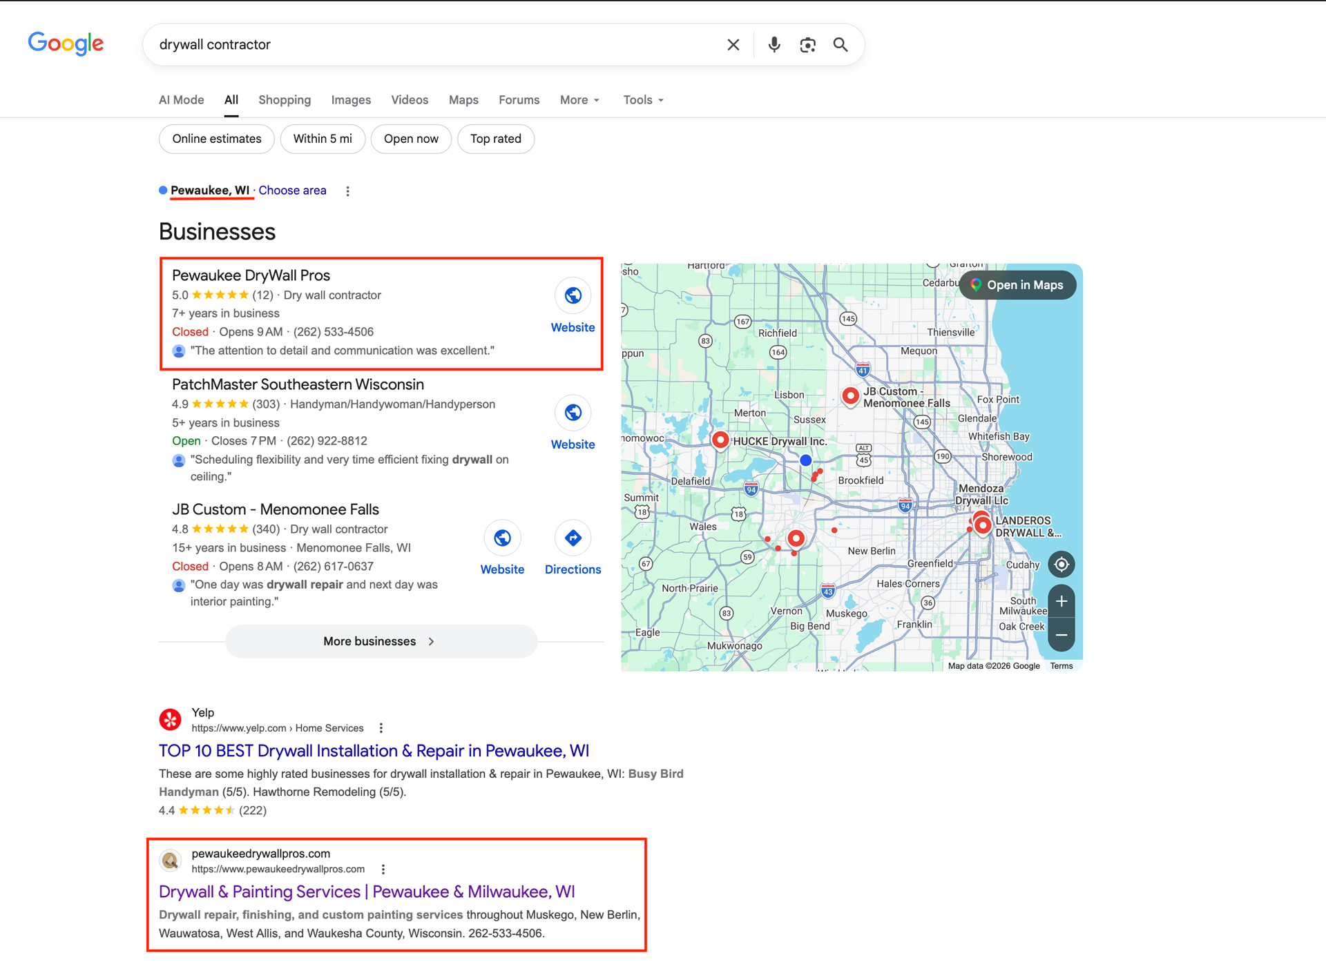Open the pewaukeedrywallpros.com result's three-dot menu

tap(383, 870)
